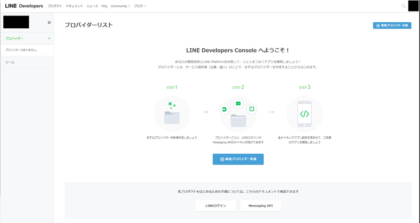
Task: Open the LINEログイン documentation button
Action: [x=216, y=206]
